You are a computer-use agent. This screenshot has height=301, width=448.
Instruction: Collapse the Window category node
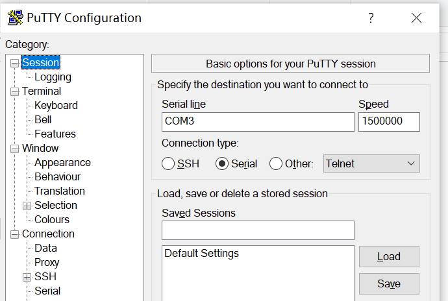(x=14, y=149)
